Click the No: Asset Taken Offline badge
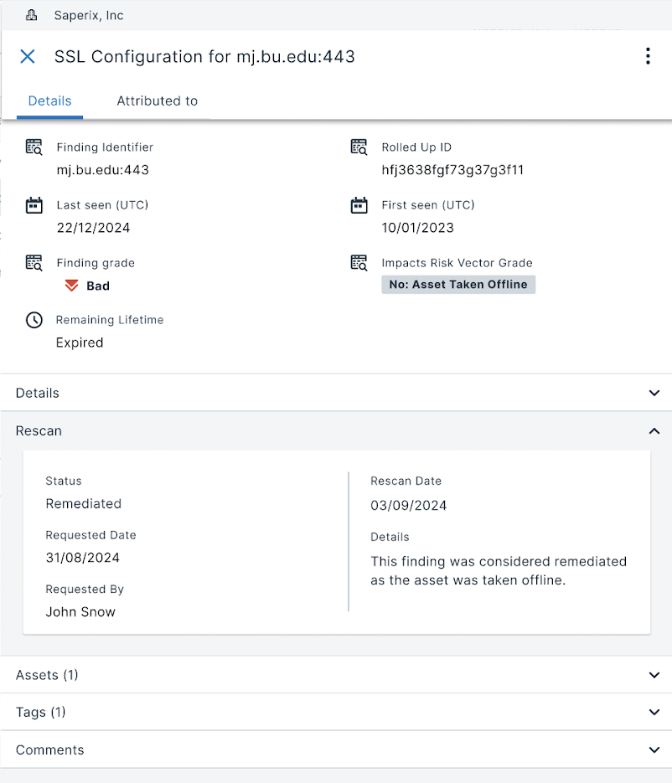This screenshot has width=672, height=783. click(x=457, y=285)
